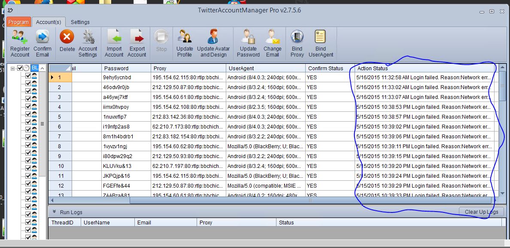
Task: Click password cell KLUVku&13
Action: click(x=126, y=166)
